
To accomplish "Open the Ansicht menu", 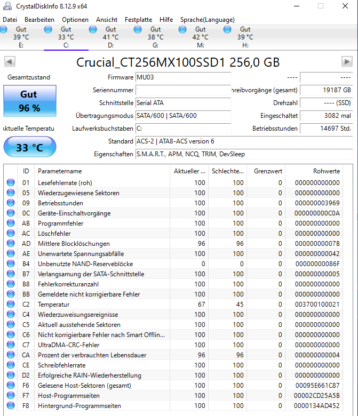I will point(107,20).
